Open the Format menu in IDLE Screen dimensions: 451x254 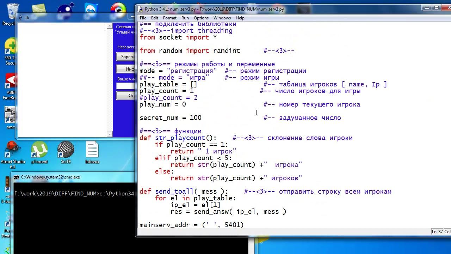(169, 18)
